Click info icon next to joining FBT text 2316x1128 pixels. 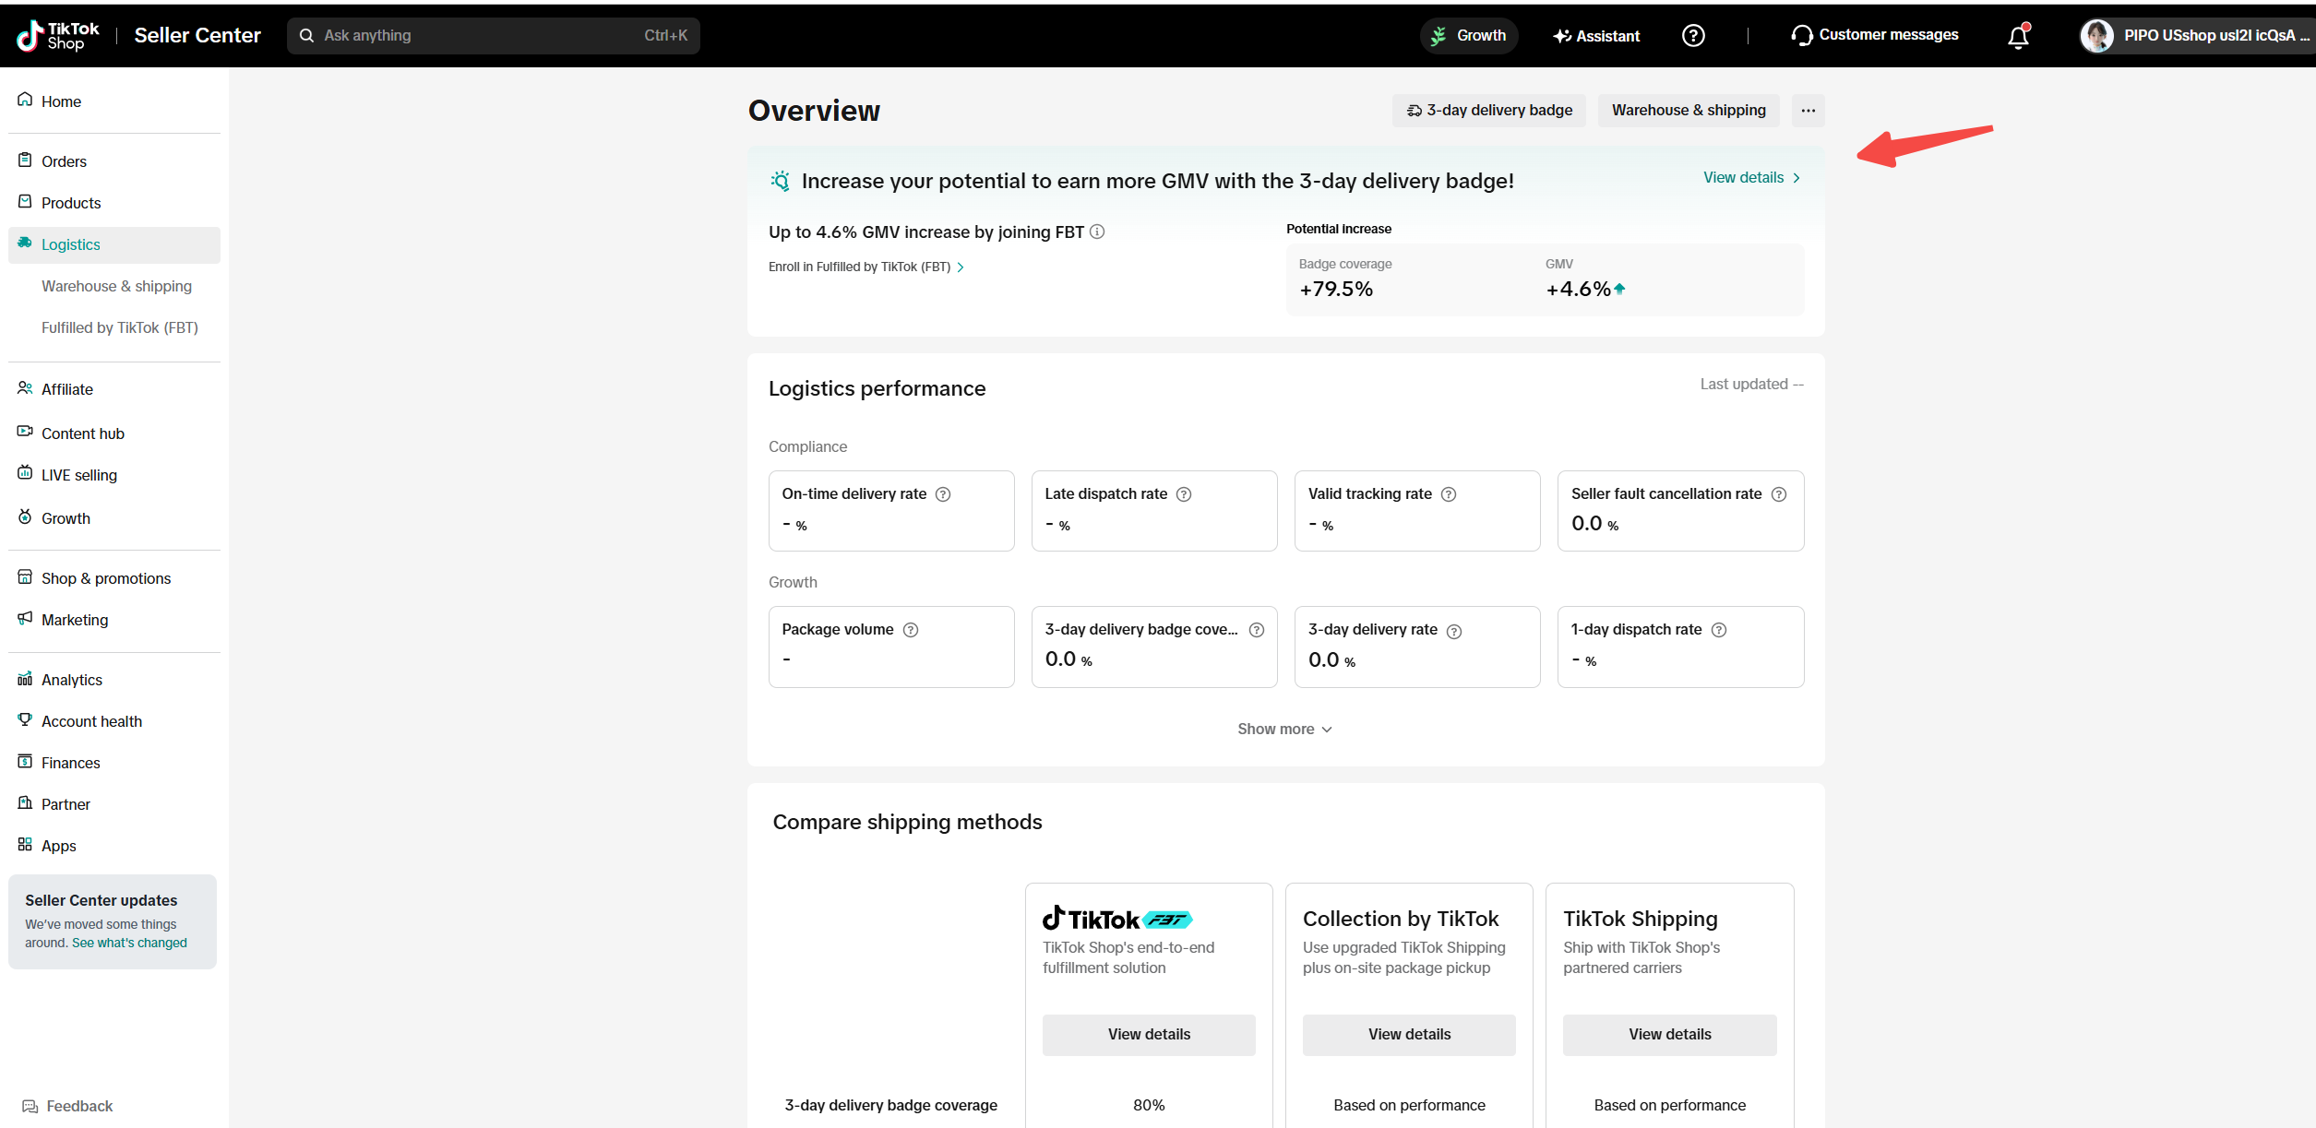coord(1097,232)
